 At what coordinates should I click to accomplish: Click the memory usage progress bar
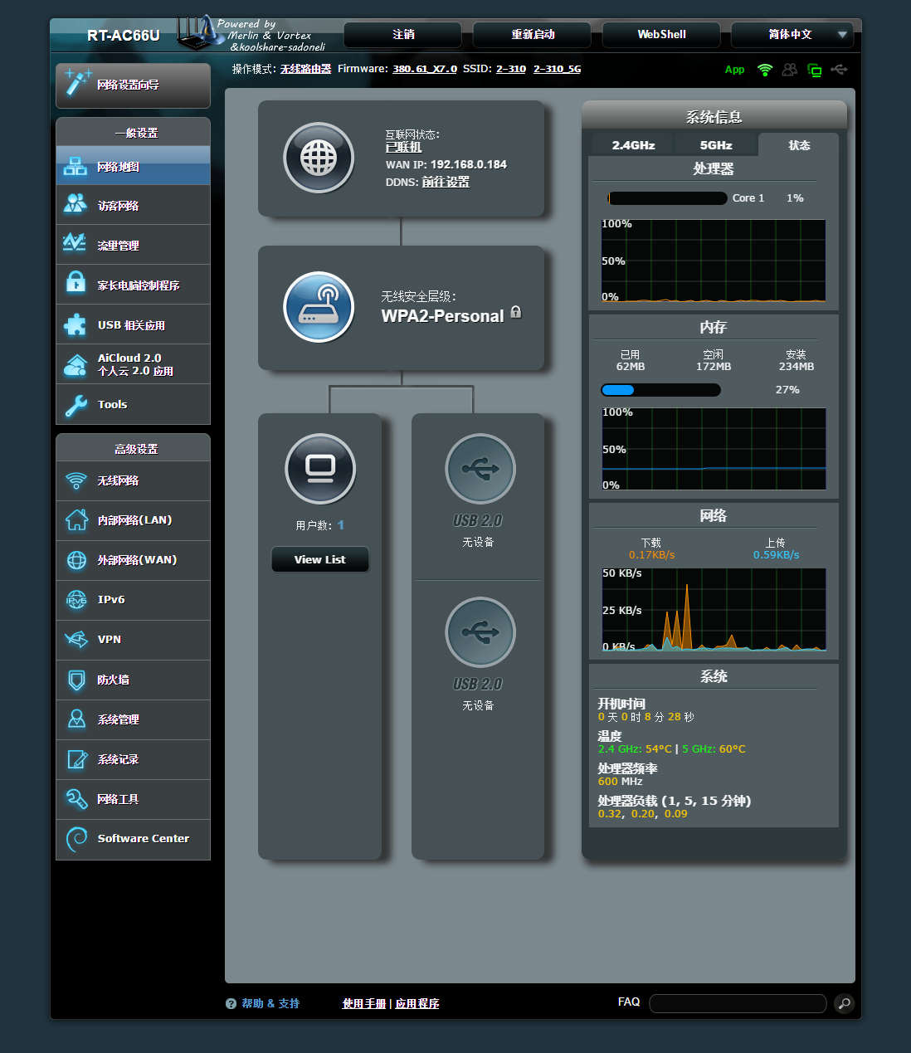[x=660, y=390]
